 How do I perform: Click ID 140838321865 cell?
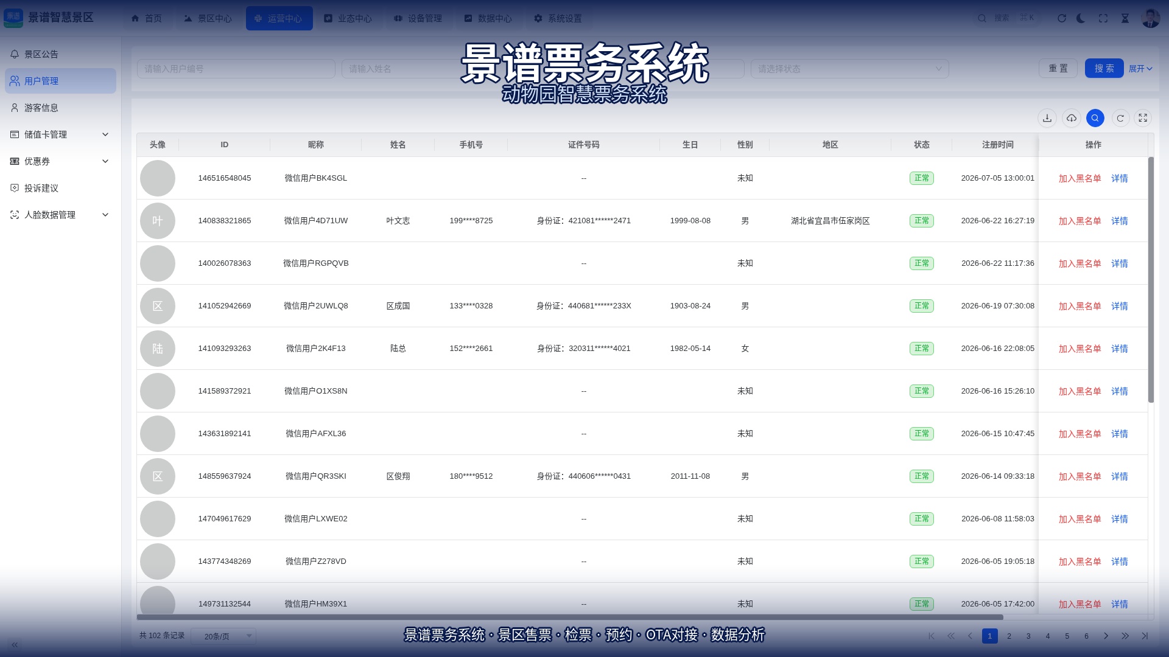(224, 221)
